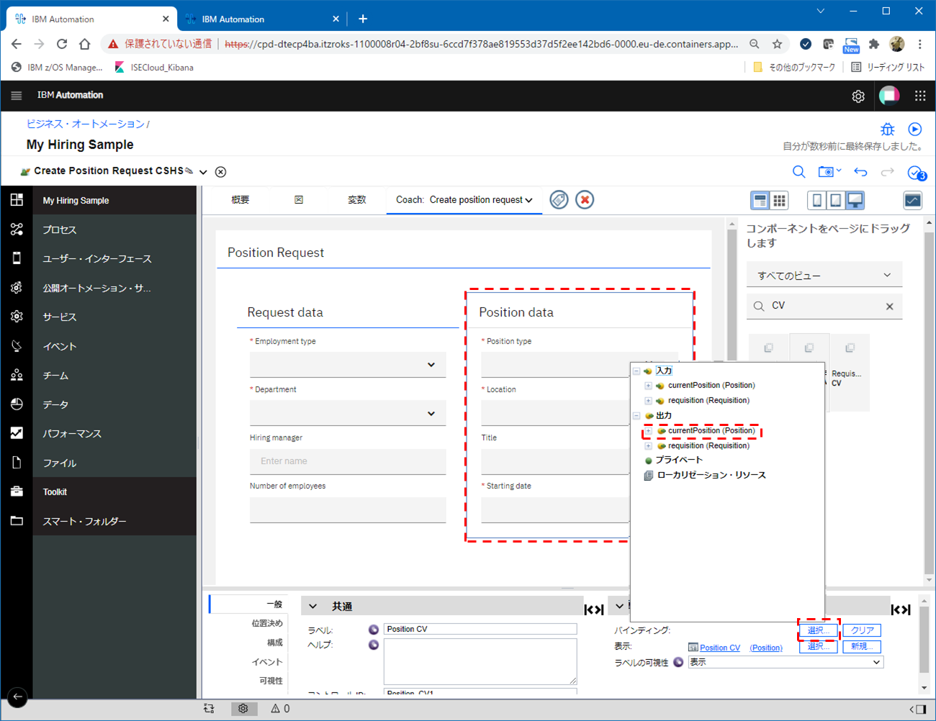Click the events icon in left rail
The height and width of the screenshot is (721, 936).
click(17, 346)
